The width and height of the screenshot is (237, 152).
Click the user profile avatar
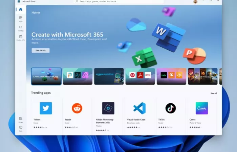coord(195,2)
